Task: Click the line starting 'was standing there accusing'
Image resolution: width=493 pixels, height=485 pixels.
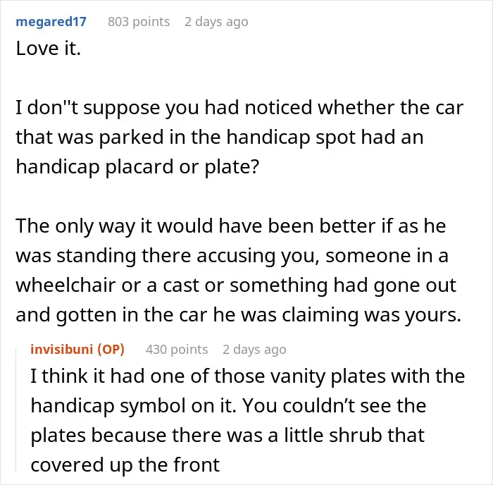Action: click(x=232, y=256)
